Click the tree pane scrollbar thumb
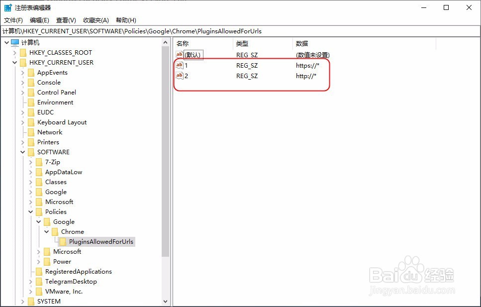The image size is (481, 307). click(x=165, y=152)
